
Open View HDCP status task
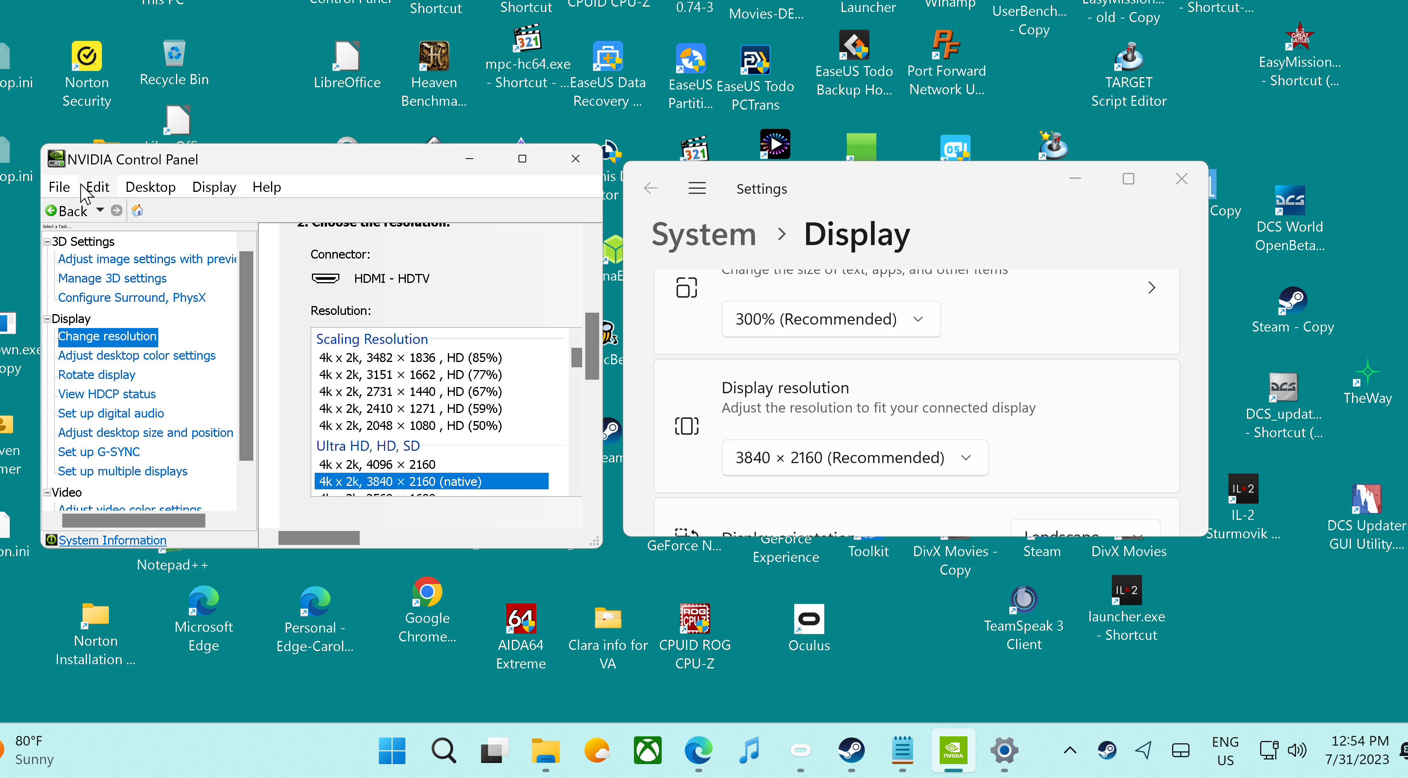107,394
